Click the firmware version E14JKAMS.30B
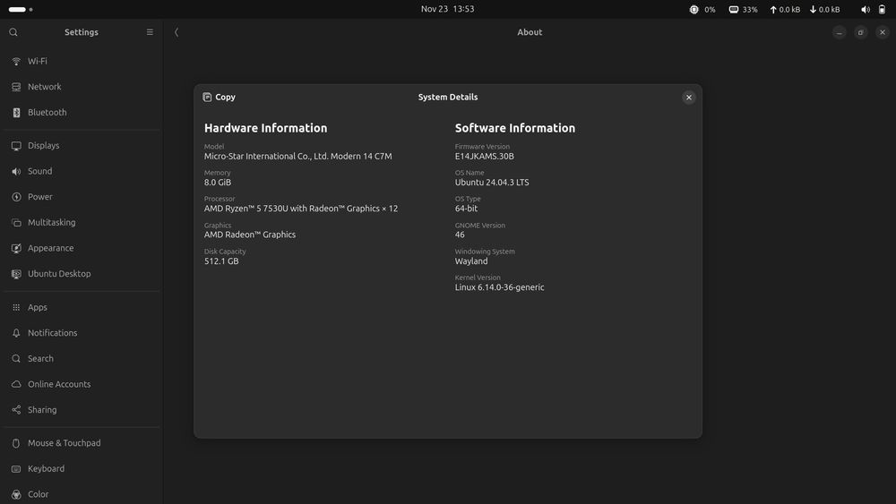Viewport: 896px width, 504px height. coord(485,157)
